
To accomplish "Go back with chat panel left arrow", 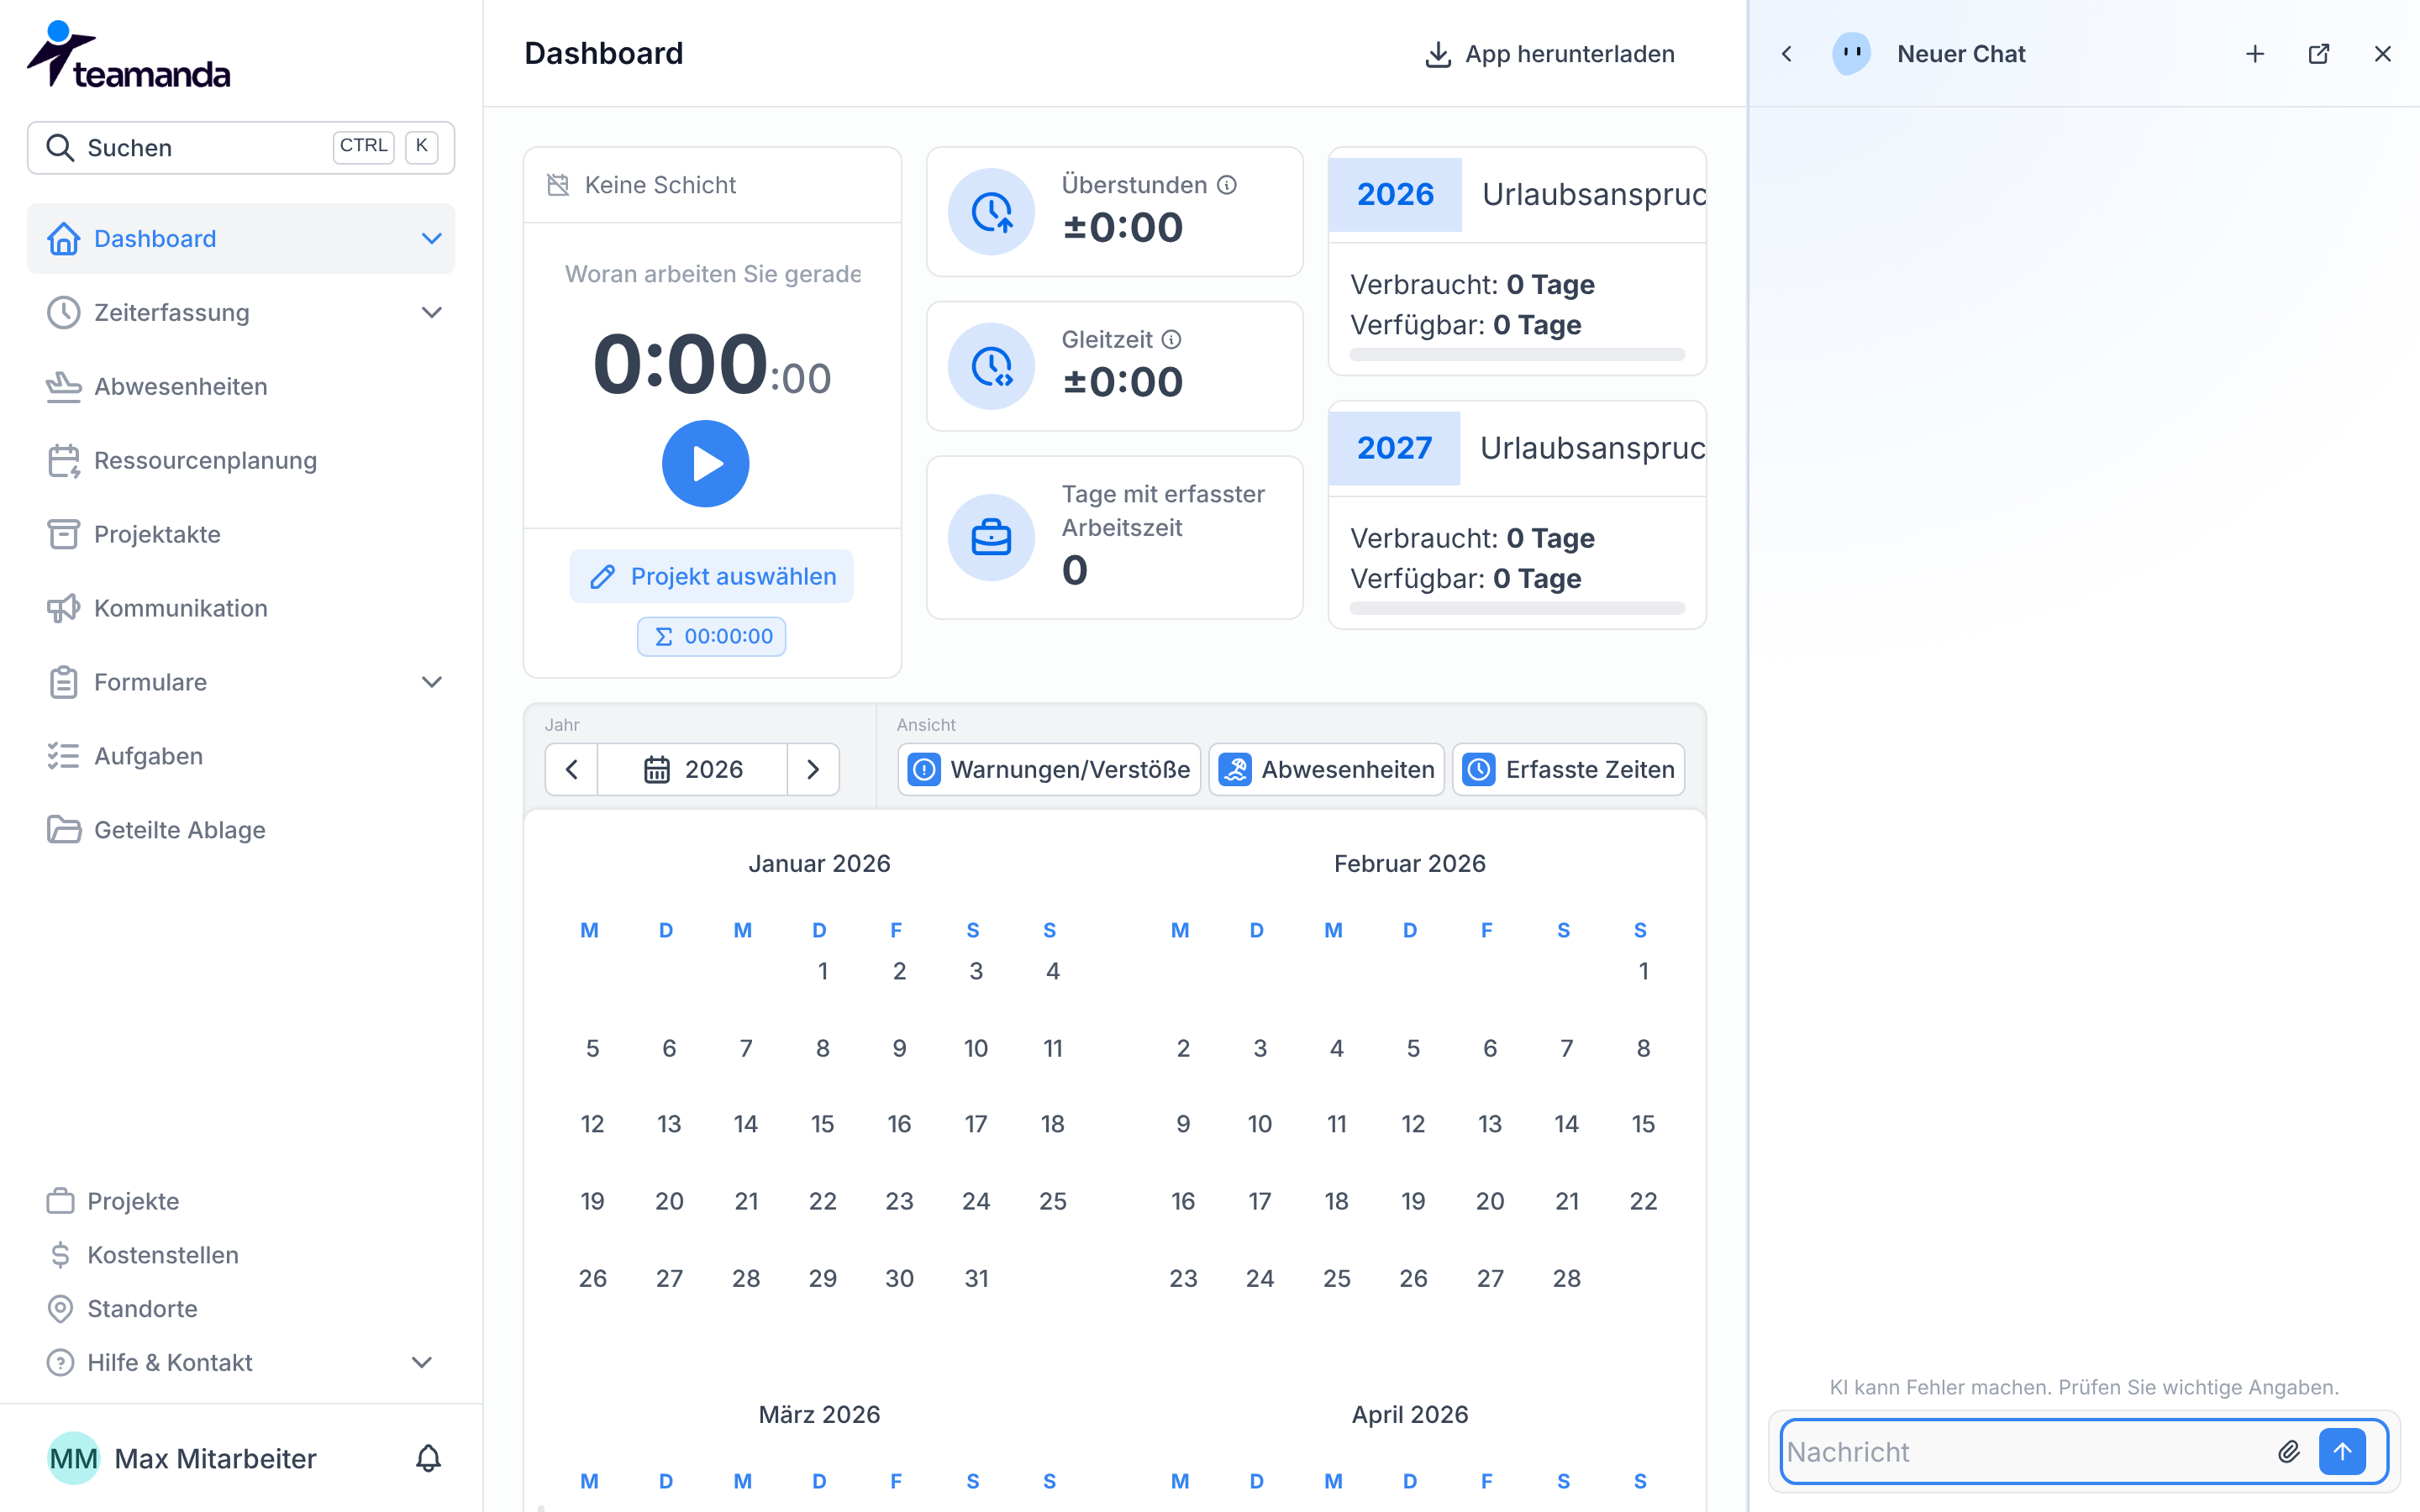I will [1787, 54].
